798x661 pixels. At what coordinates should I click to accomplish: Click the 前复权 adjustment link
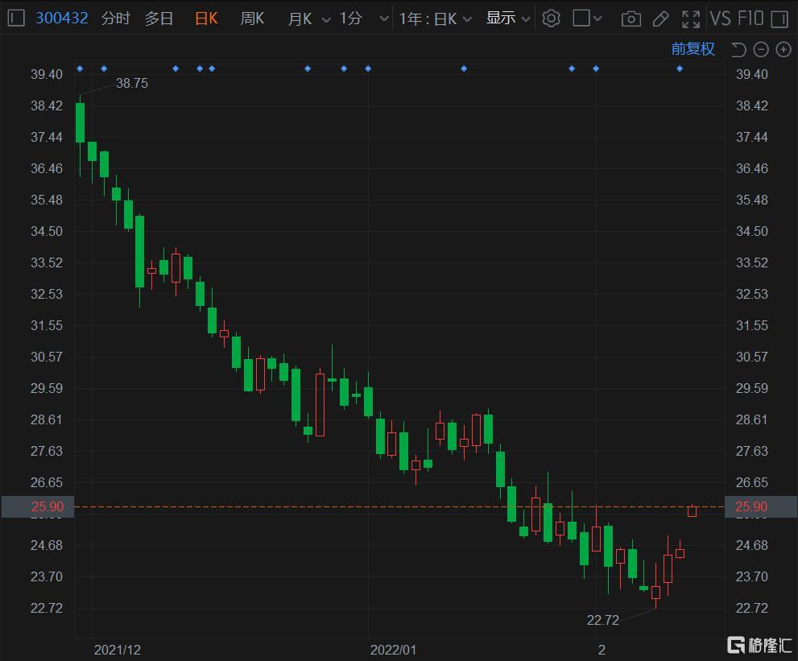tap(693, 49)
